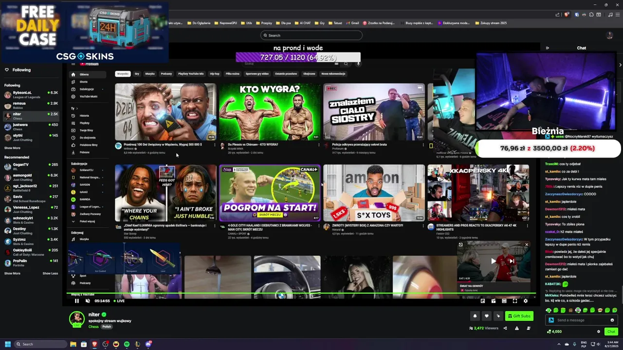Open niter's channel avatar
623x350 pixels.
[x=76, y=319]
